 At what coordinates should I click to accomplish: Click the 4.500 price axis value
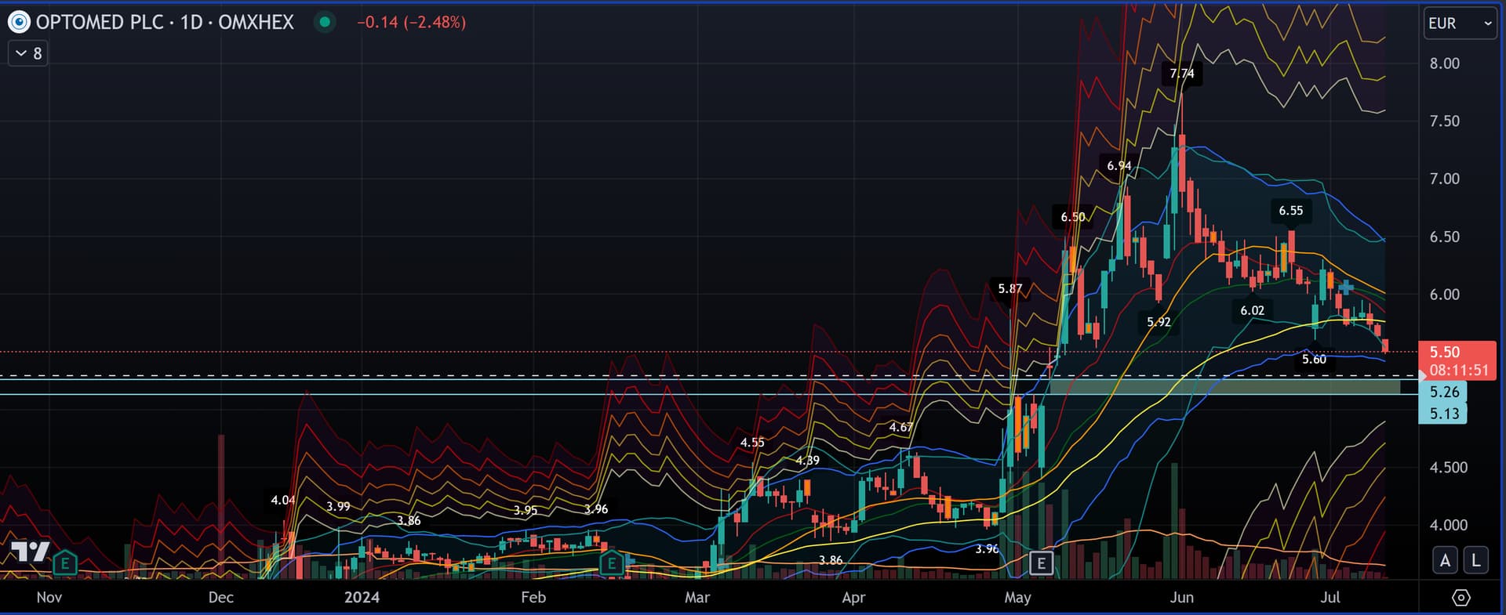pos(1448,467)
